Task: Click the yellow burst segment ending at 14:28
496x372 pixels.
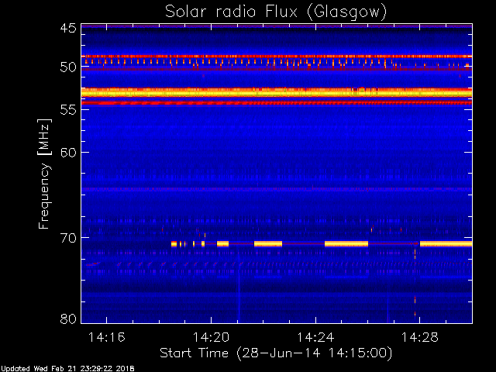Action: 446,243
